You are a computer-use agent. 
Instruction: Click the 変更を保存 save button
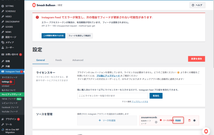(196, 59)
